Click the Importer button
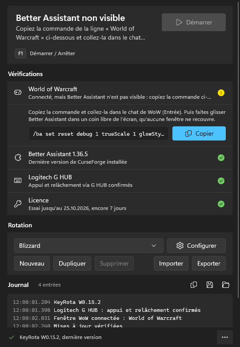Viewport: 240px width, 347px height. pyautogui.click(x=171, y=263)
